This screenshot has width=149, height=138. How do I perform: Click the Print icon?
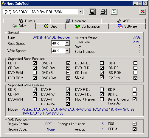(103, 12)
